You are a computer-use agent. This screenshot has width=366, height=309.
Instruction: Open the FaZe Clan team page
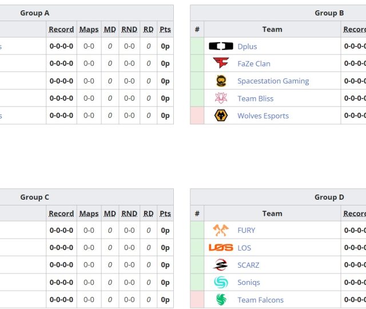click(x=254, y=64)
